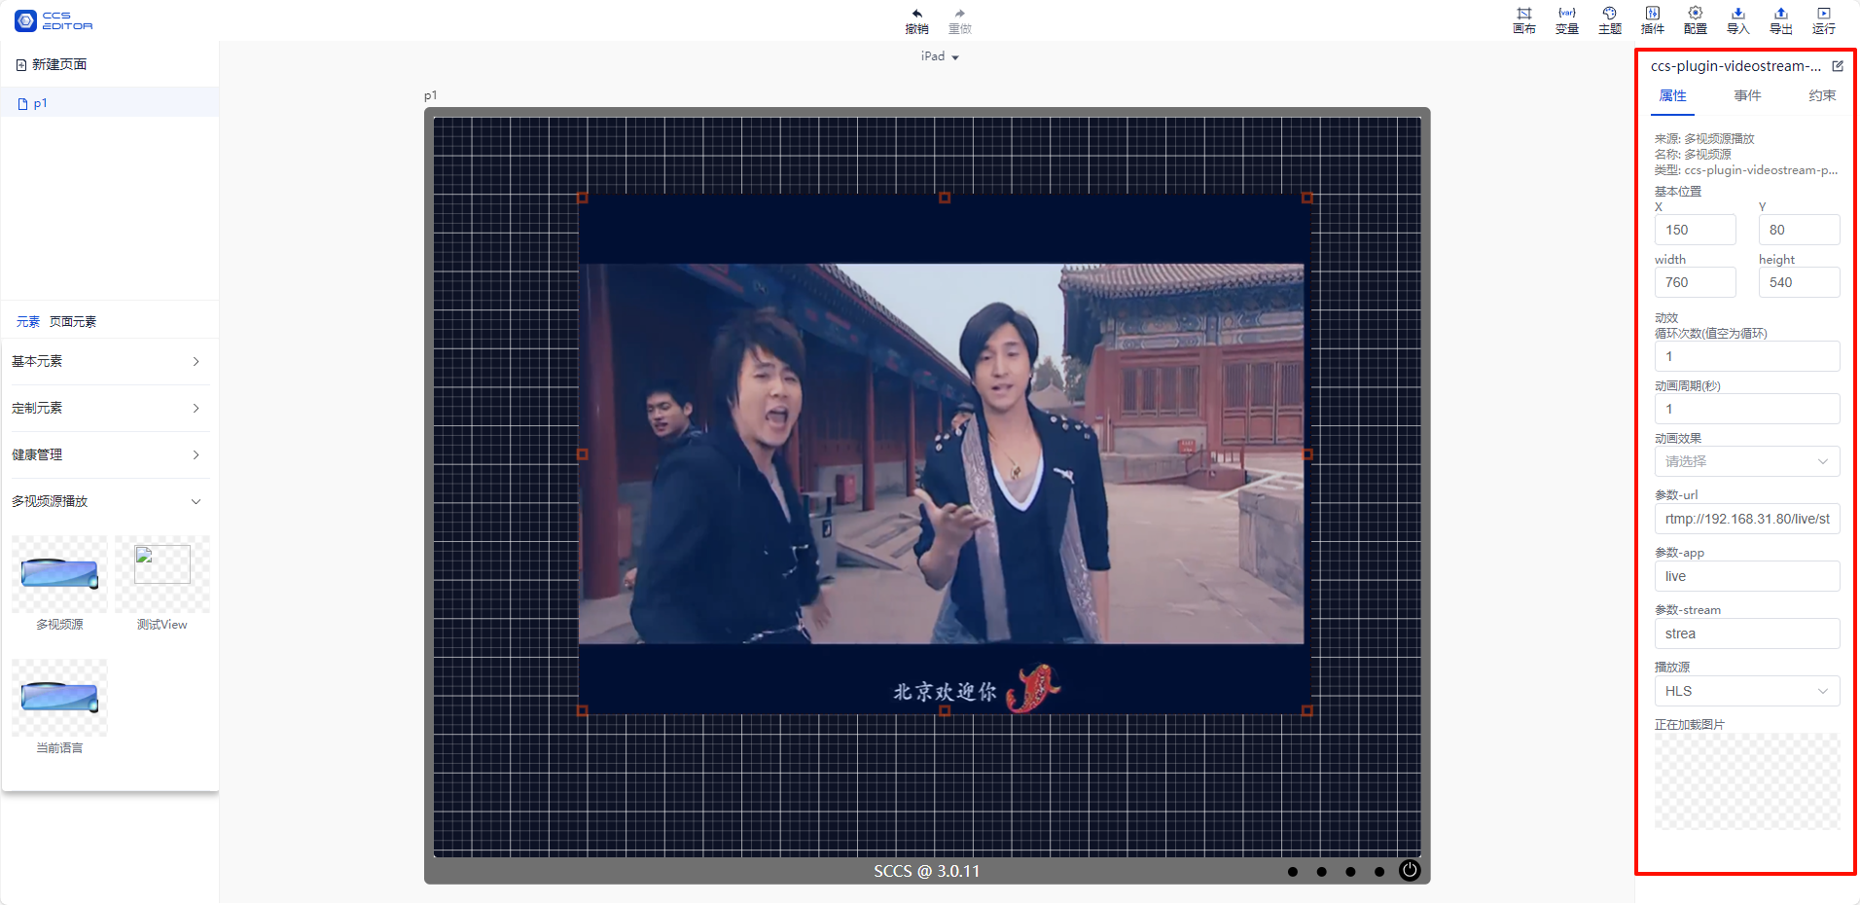
Task: Click the left-middle resize handle of video
Action: pyautogui.click(x=582, y=454)
